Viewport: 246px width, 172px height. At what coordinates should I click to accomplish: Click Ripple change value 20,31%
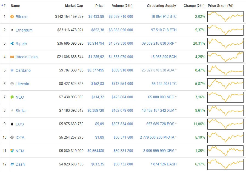199,44
